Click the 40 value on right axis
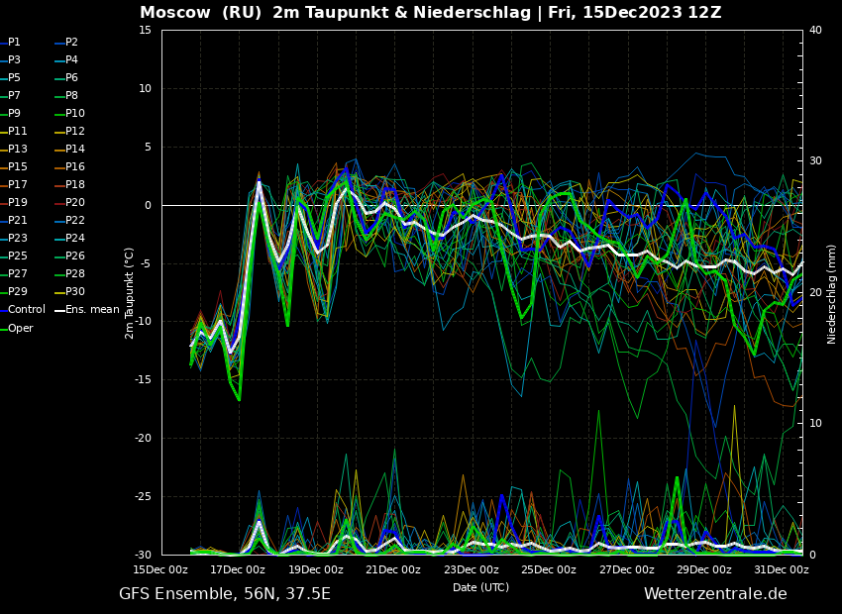Image resolution: width=842 pixels, height=614 pixels. coord(815,30)
